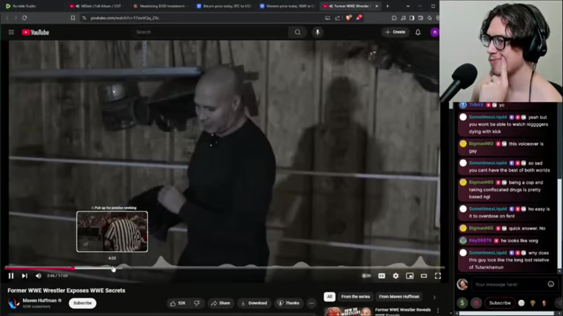Viewport: 563px width, 316px height.
Task: Subscribe to Maven Huffman channel
Action: pos(83,303)
